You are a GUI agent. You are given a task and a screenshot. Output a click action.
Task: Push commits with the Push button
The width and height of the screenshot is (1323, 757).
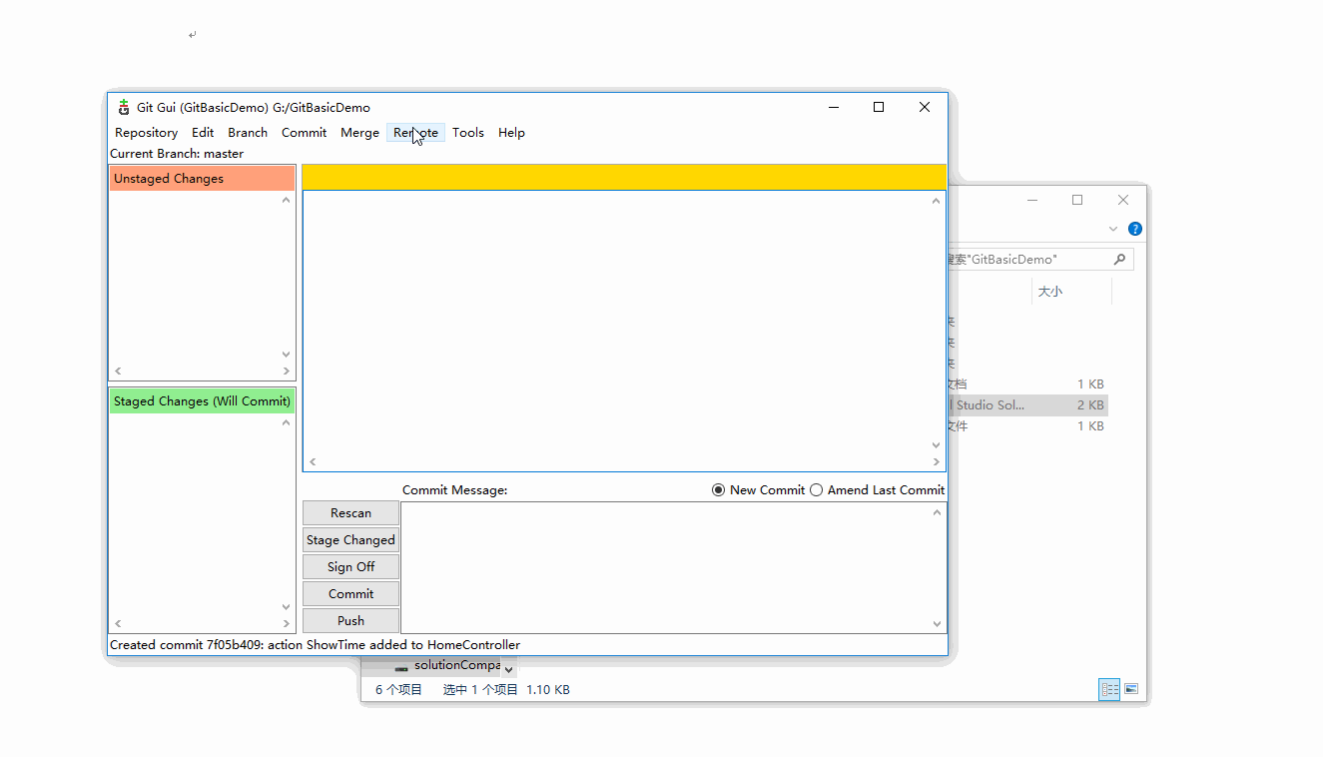tap(350, 619)
